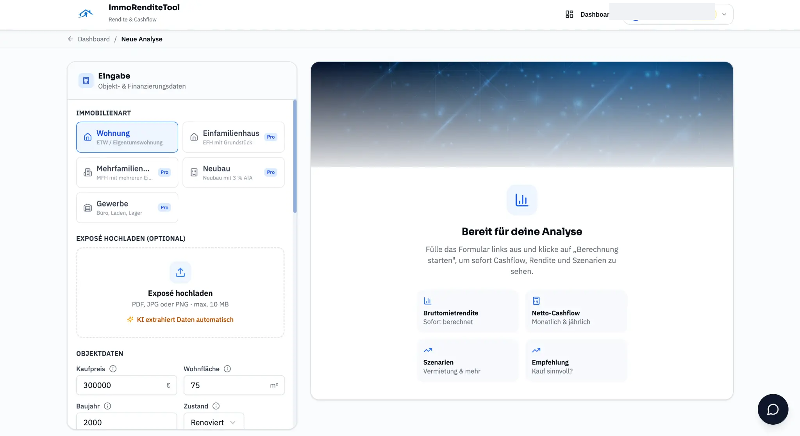
Task: Click the Dashboard grid icon in header
Action: (x=569, y=14)
